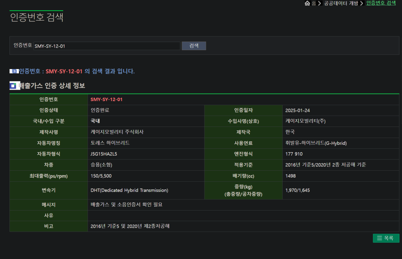
Task: Click the 제작국 label cell
Action: (243, 132)
